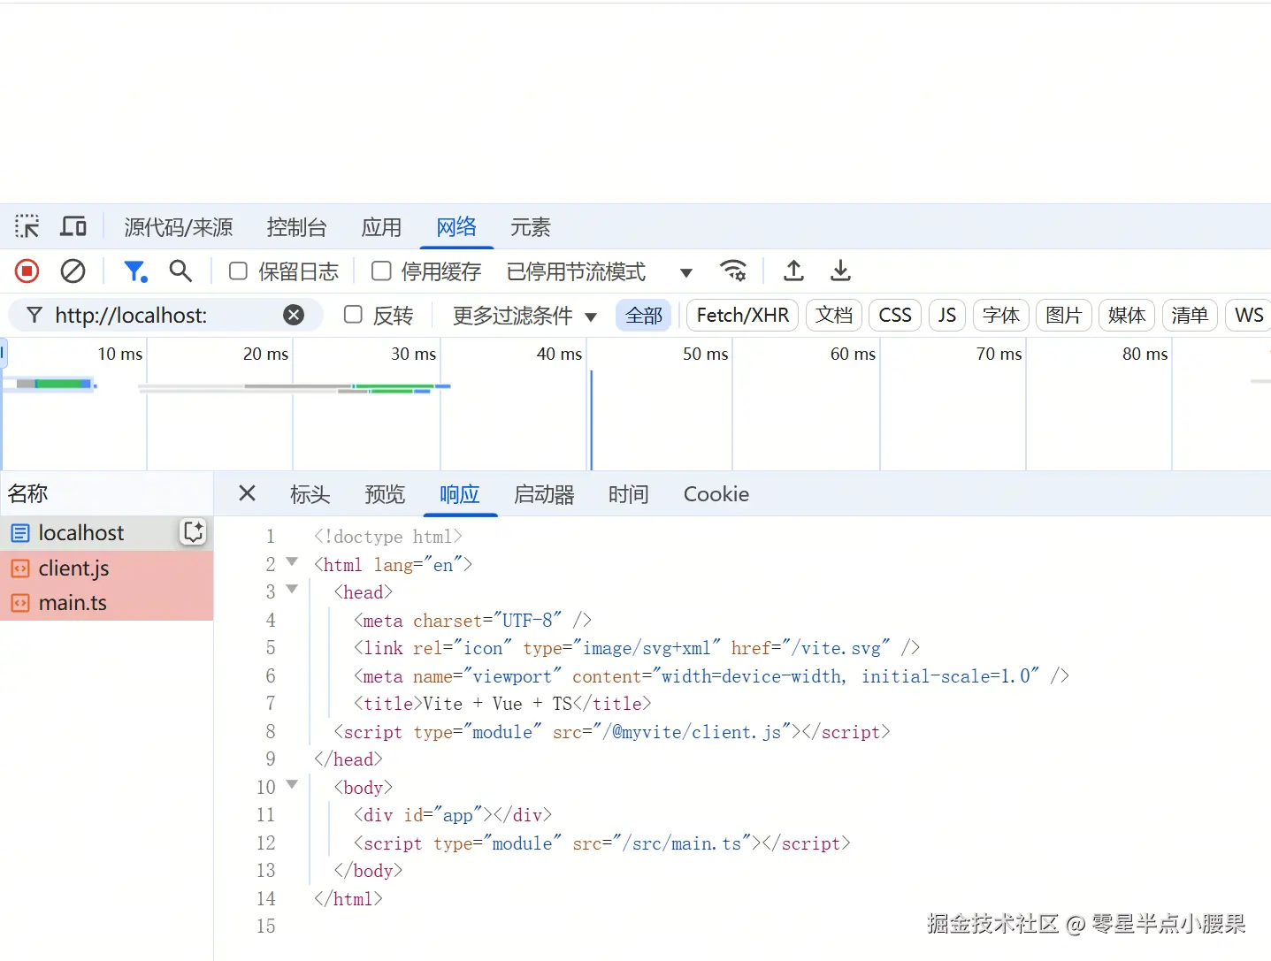Expand the 更多过滤条件 dropdown
This screenshot has height=961, width=1271.
click(x=524, y=316)
